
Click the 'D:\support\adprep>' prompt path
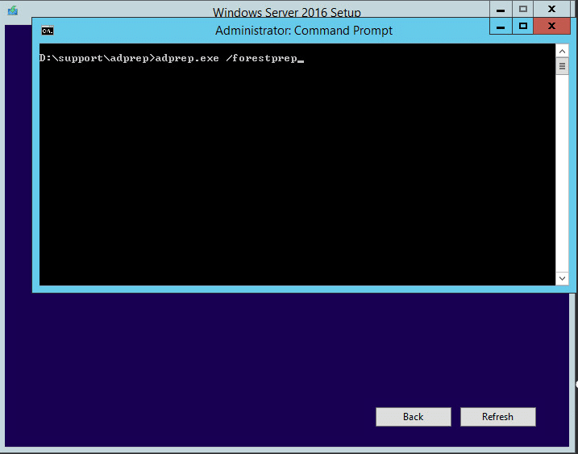click(x=97, y=58)
